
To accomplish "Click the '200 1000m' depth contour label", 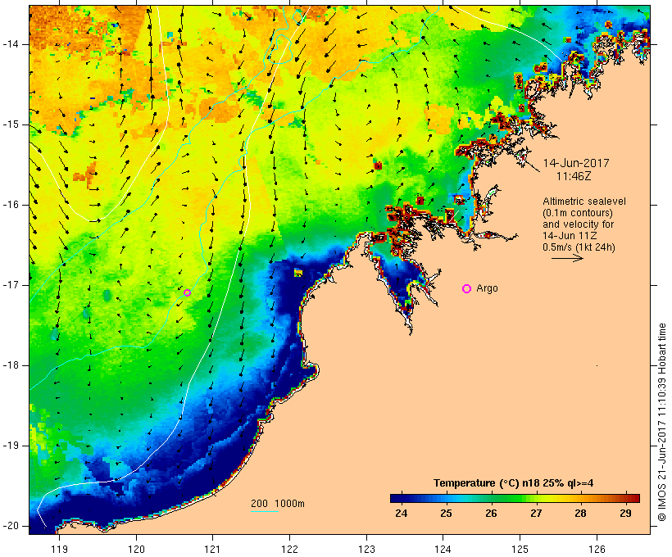I will point(278,504).
